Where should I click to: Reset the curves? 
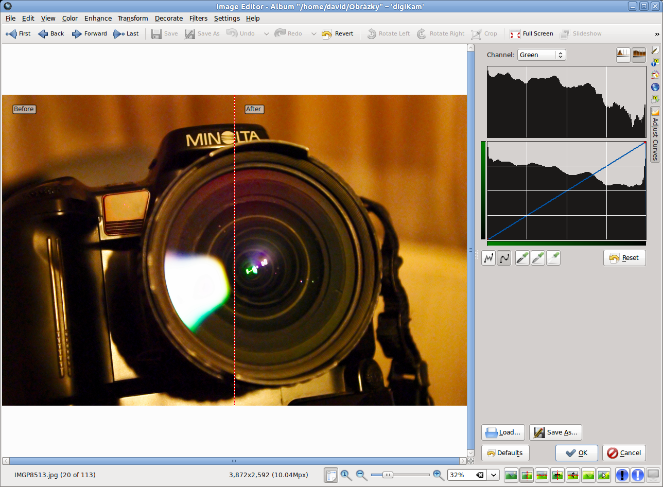(x=624, y=258)
